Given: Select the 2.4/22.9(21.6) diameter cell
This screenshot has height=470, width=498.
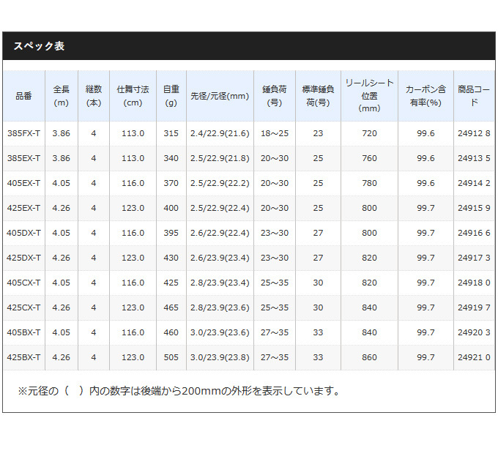Looking at the screenshot, I should click(x=220, y=133).
